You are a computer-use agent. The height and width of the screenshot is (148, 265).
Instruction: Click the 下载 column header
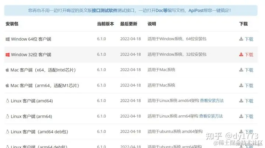point(243,24)
